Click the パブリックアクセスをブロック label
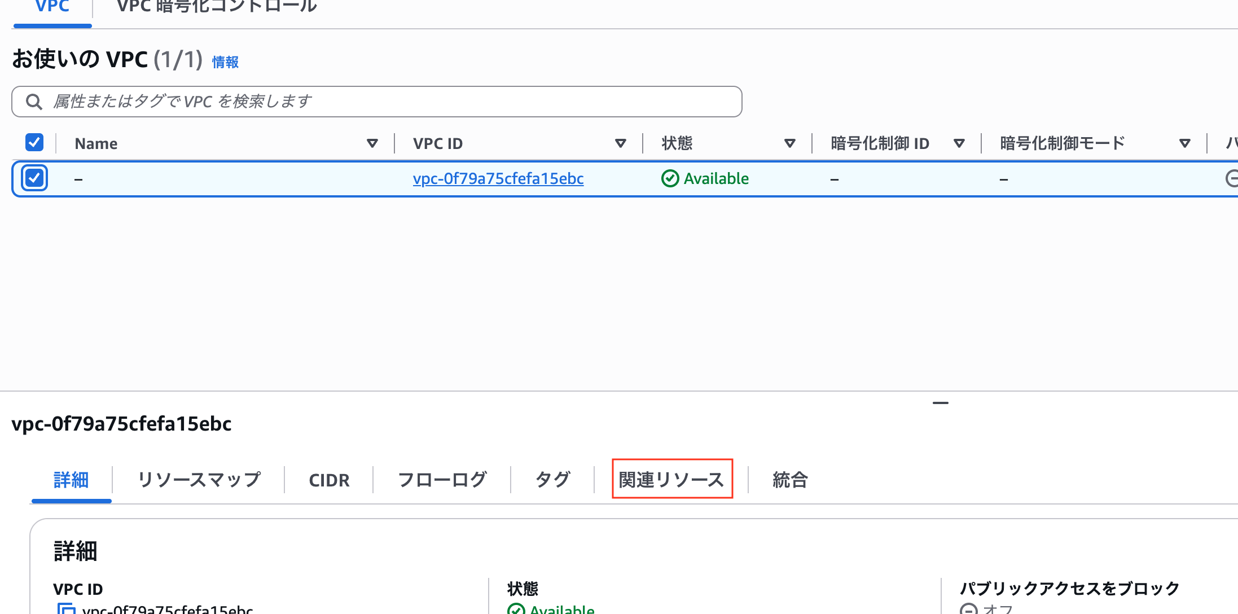The width and height of the screenshot is (1238, 614). click(x=1070, y=589)
